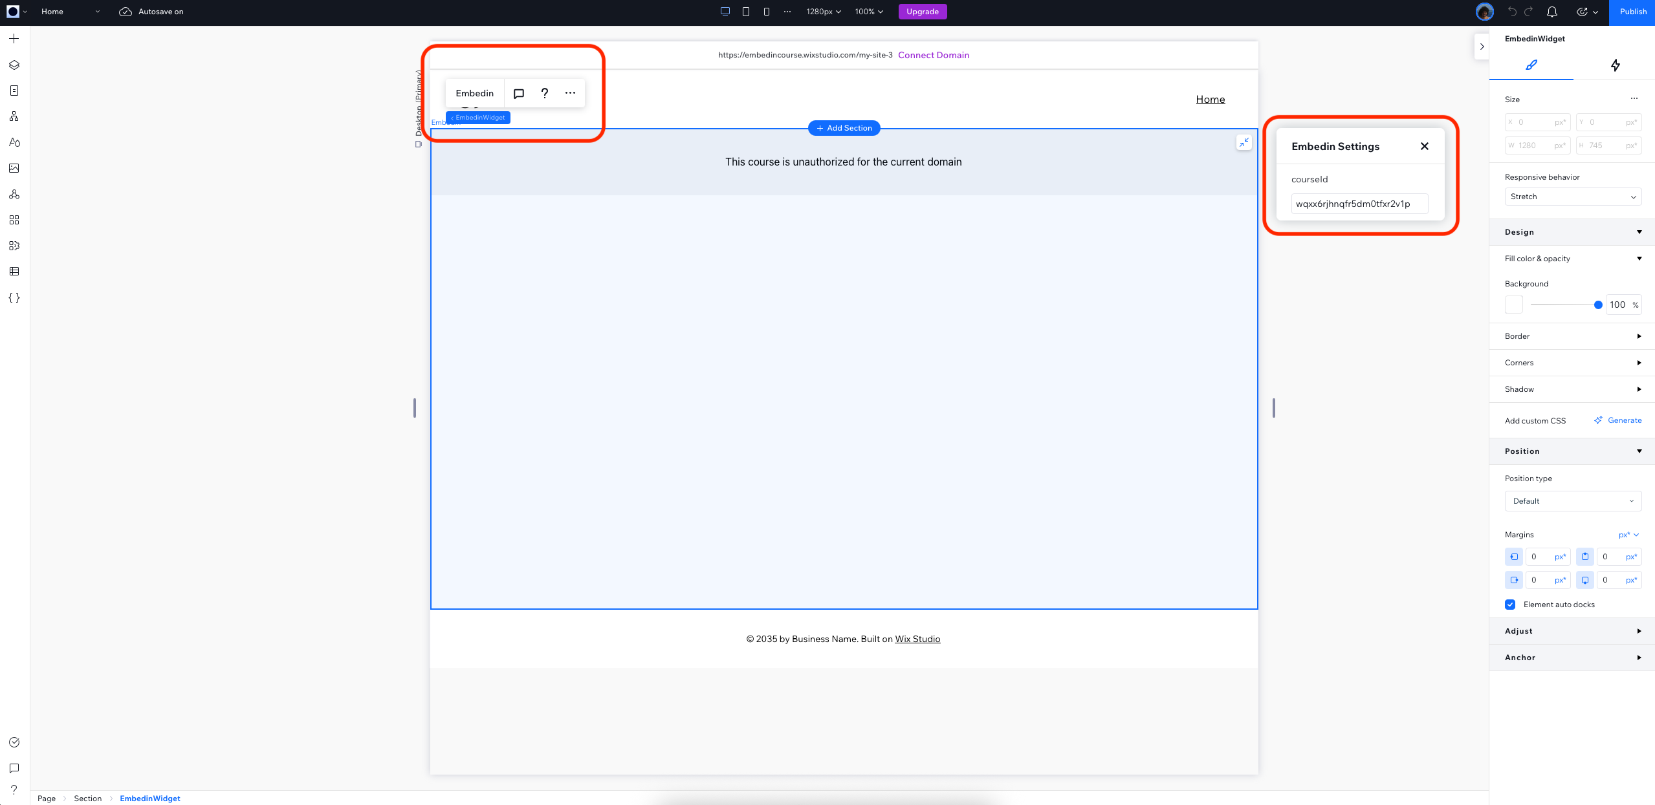
Task: Click the purple Upgrade button
Action: tap(922, 12)
